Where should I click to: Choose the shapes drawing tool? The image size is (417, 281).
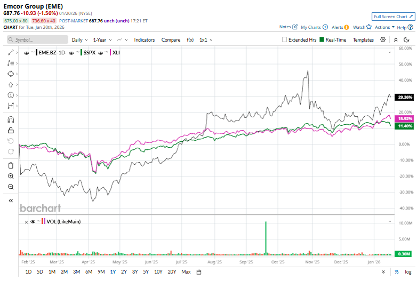pyautogui.click(x=11, y=74)
